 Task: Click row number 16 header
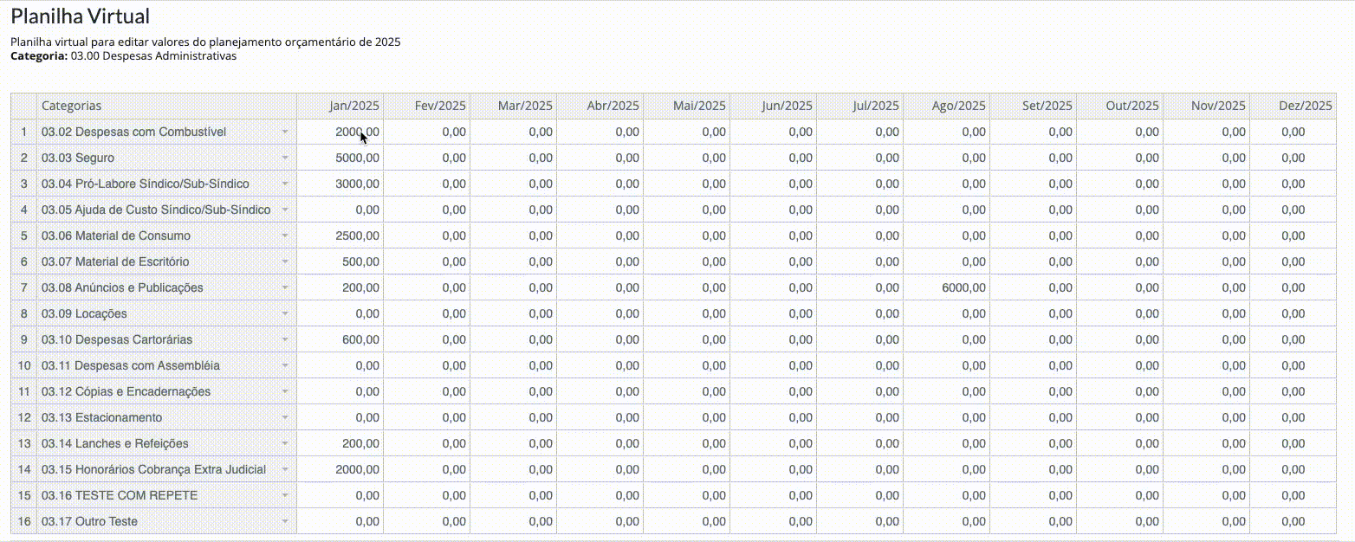point(23,521)
